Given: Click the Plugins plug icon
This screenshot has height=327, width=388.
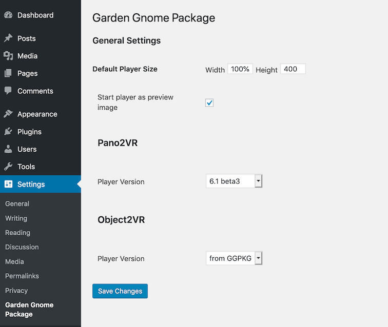Looking at the screenshot, I should click(x=8, y=132).
